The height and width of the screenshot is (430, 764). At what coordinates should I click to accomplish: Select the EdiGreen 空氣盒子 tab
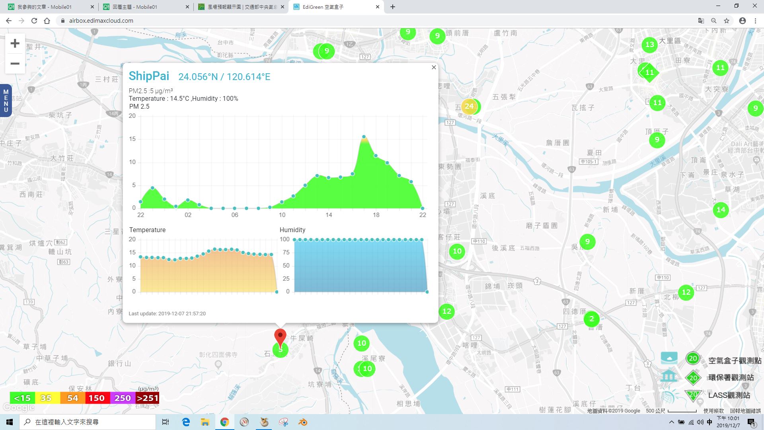336,7
